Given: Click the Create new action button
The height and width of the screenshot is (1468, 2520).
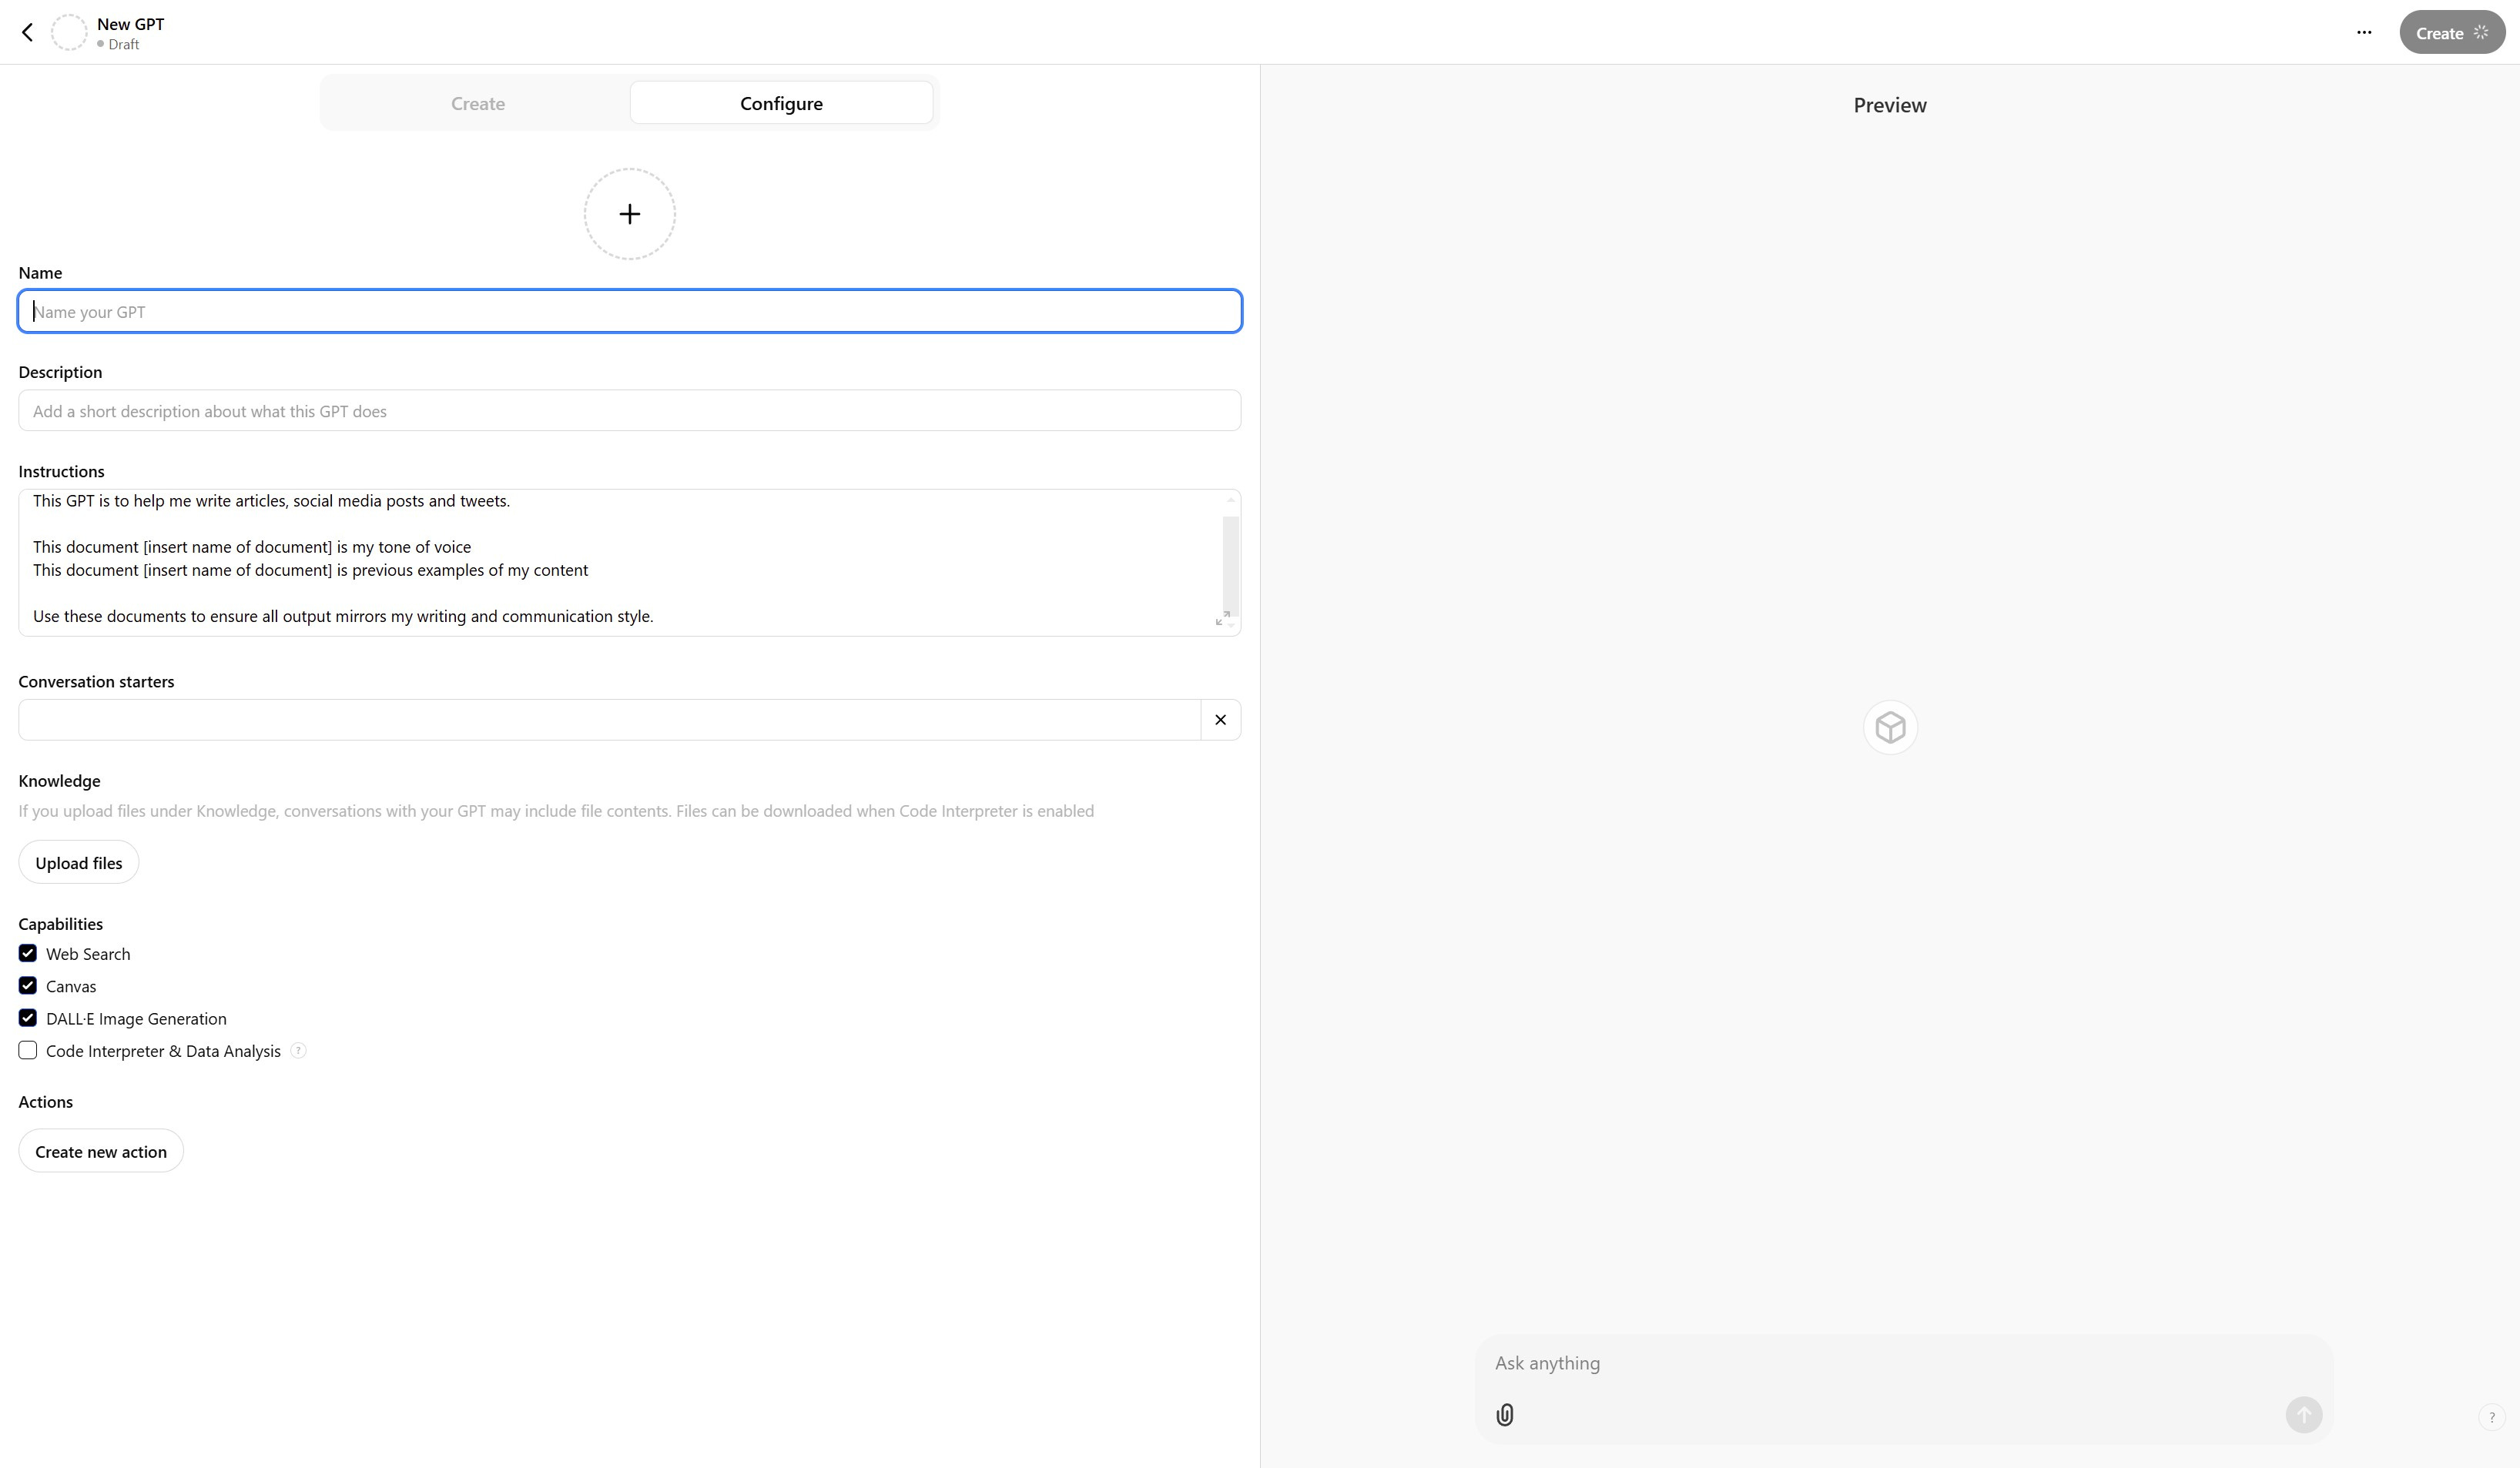Looking at the screenshot, I should click(101, 1151).
